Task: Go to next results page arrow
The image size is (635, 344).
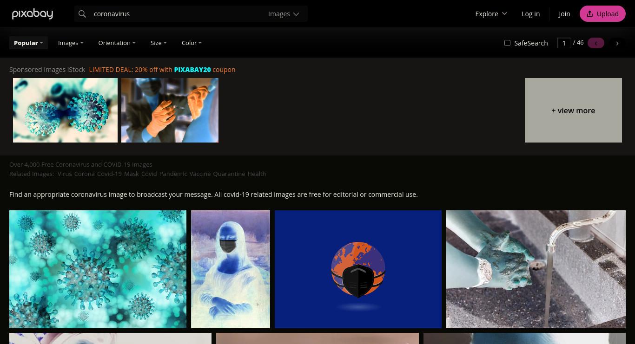Action: point(617,43)
